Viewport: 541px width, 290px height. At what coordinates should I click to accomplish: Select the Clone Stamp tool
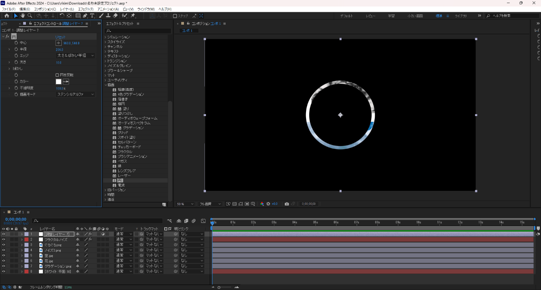tap(108, 16)
